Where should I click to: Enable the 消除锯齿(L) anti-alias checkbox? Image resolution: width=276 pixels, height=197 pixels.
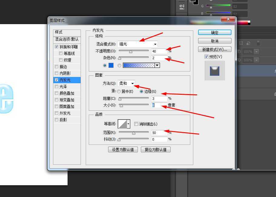tap(136, 124)
